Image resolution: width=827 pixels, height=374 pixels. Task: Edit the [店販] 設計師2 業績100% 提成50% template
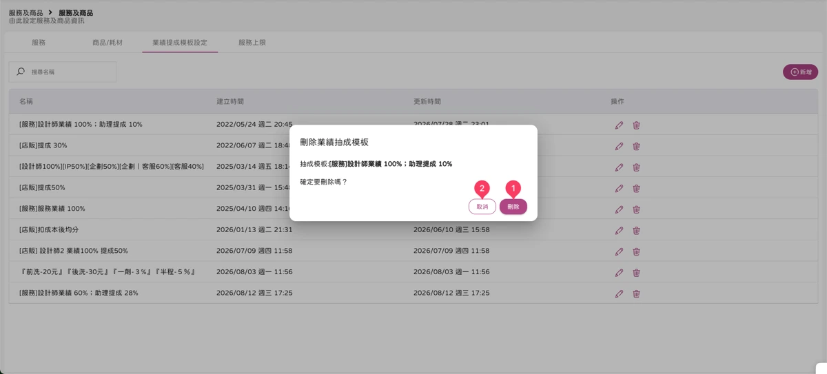(x=619, y=251)
